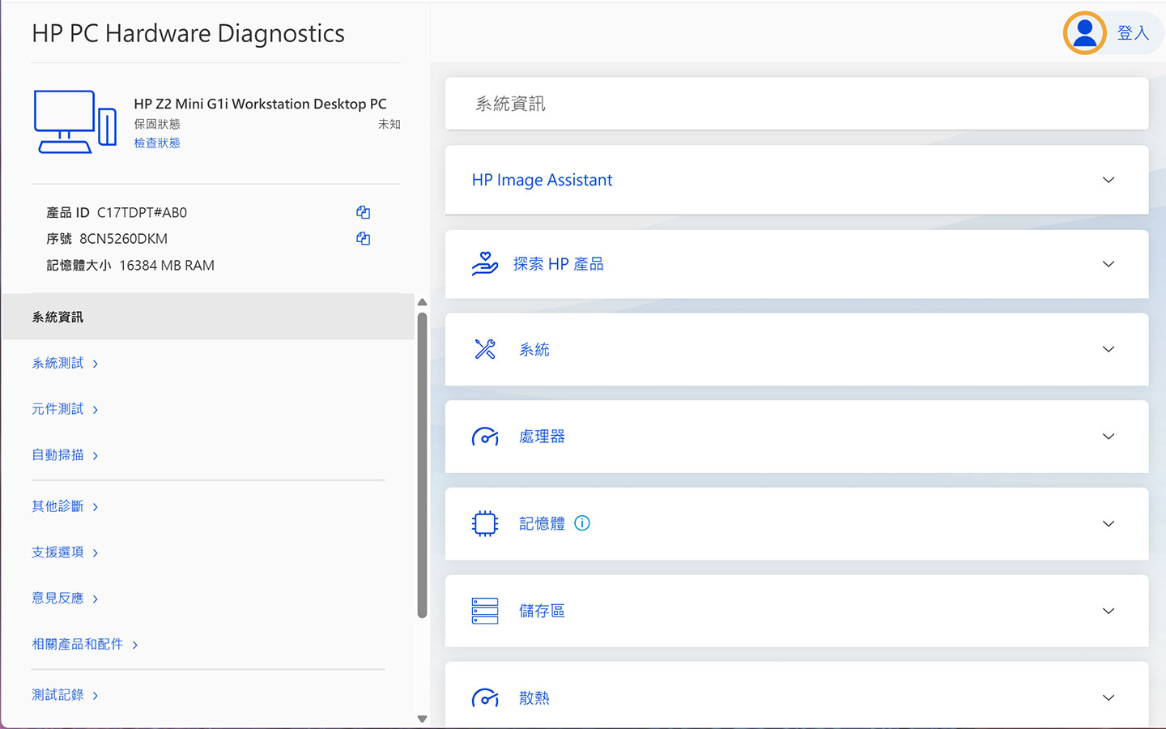Click the sidebar scrollbar down arrow
This screenshot has height=729, width=1166.
(422, 718)
